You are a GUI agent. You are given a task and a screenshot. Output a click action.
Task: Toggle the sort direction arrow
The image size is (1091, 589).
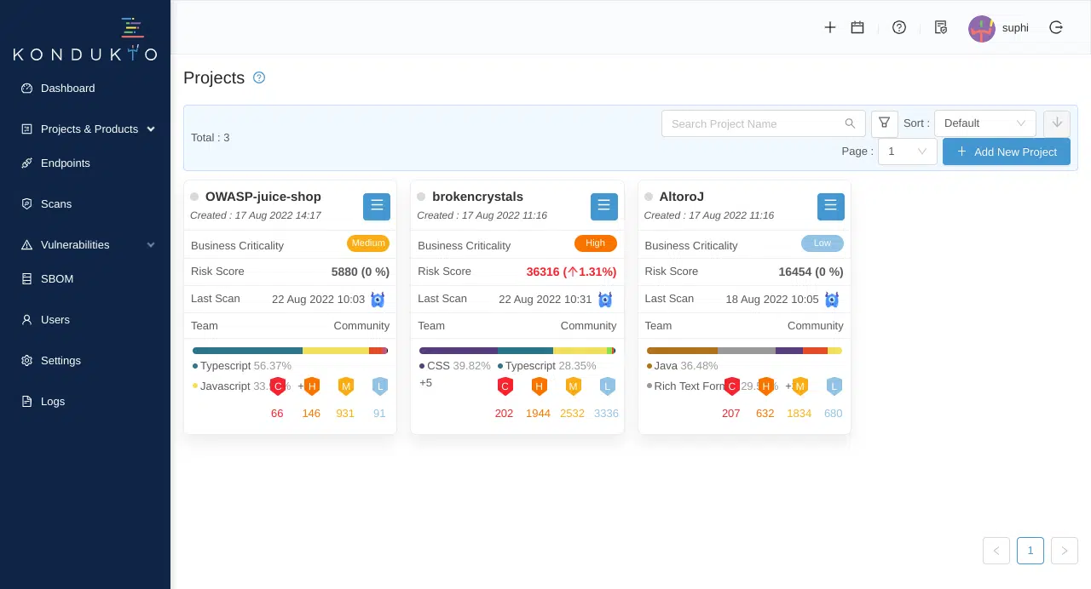tap(1057, 123)
